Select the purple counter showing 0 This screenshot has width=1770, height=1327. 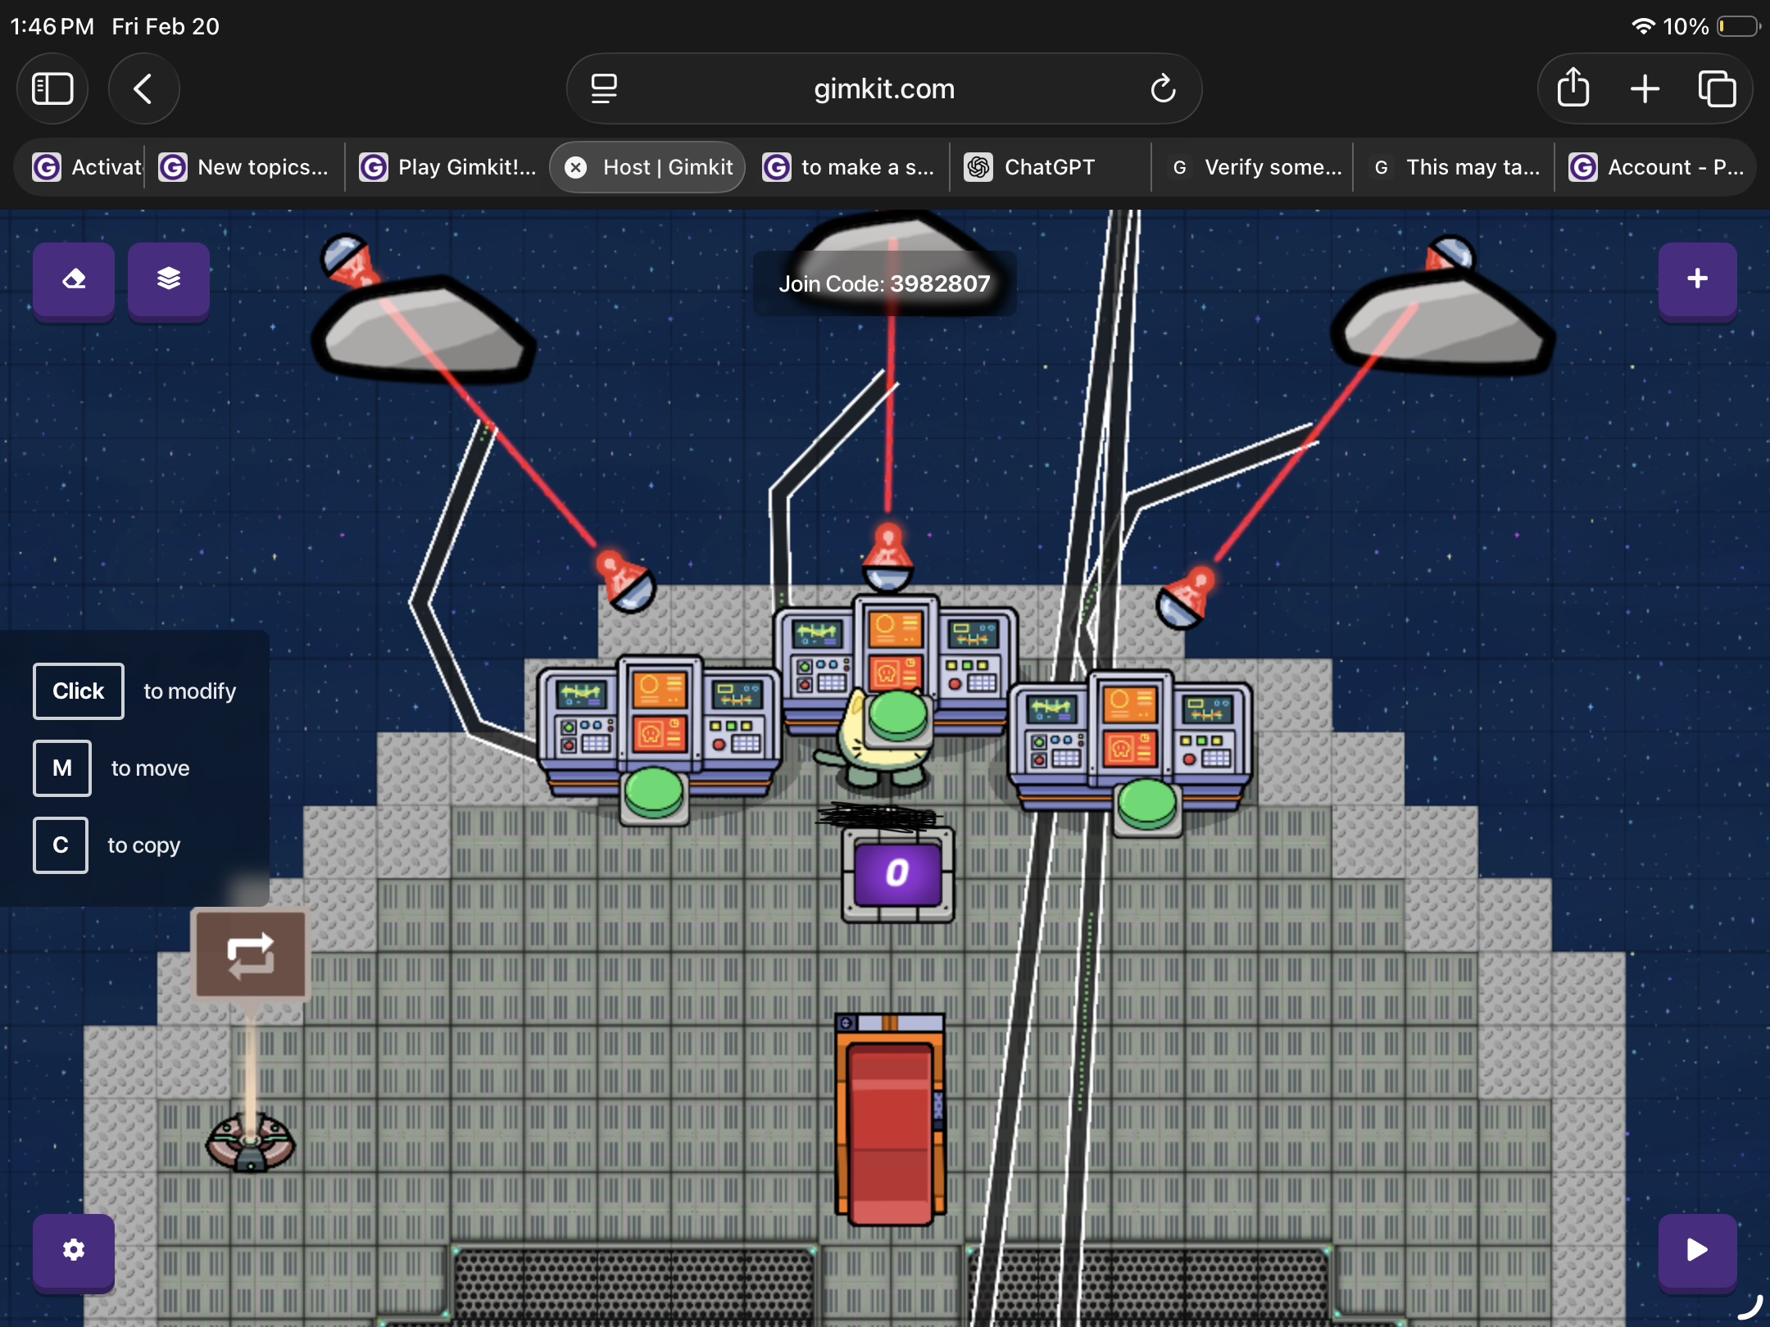[897, 873]
